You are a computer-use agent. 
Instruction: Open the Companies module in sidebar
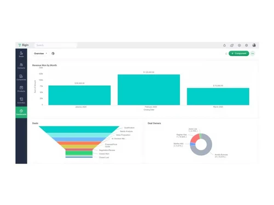tap(21, 78)
